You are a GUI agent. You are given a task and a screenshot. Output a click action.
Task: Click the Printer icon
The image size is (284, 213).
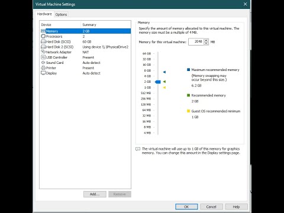[x=43, y=68]
